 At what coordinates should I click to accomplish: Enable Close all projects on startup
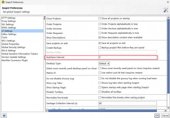[x=100, y=18]
